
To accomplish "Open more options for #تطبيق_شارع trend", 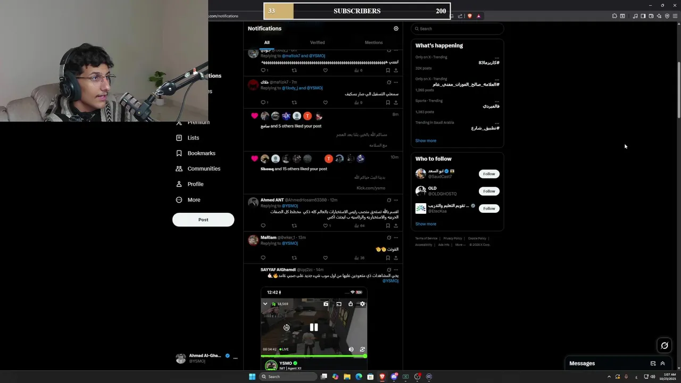I will tap(497, 123).
